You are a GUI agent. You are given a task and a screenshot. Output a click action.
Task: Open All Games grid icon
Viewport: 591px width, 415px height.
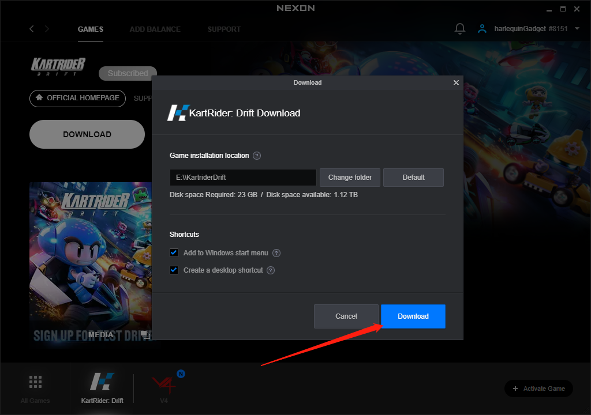[x=35, y=382]
